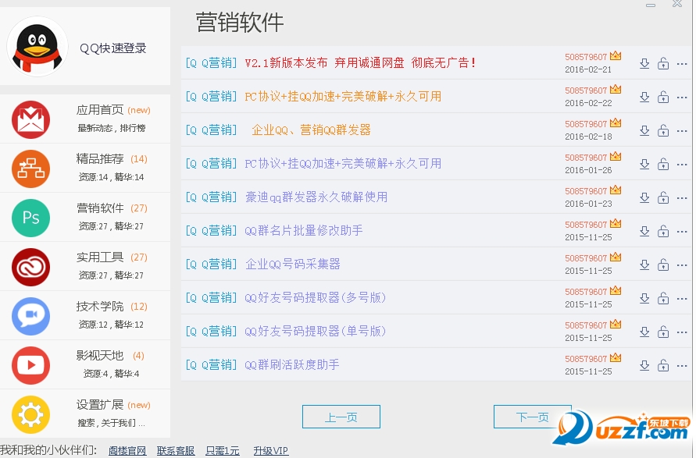Click QQ快速登录 text

point(113,48)
